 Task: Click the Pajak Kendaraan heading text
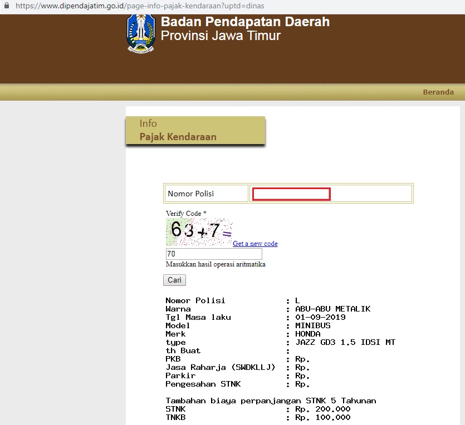tap(178, 137)
